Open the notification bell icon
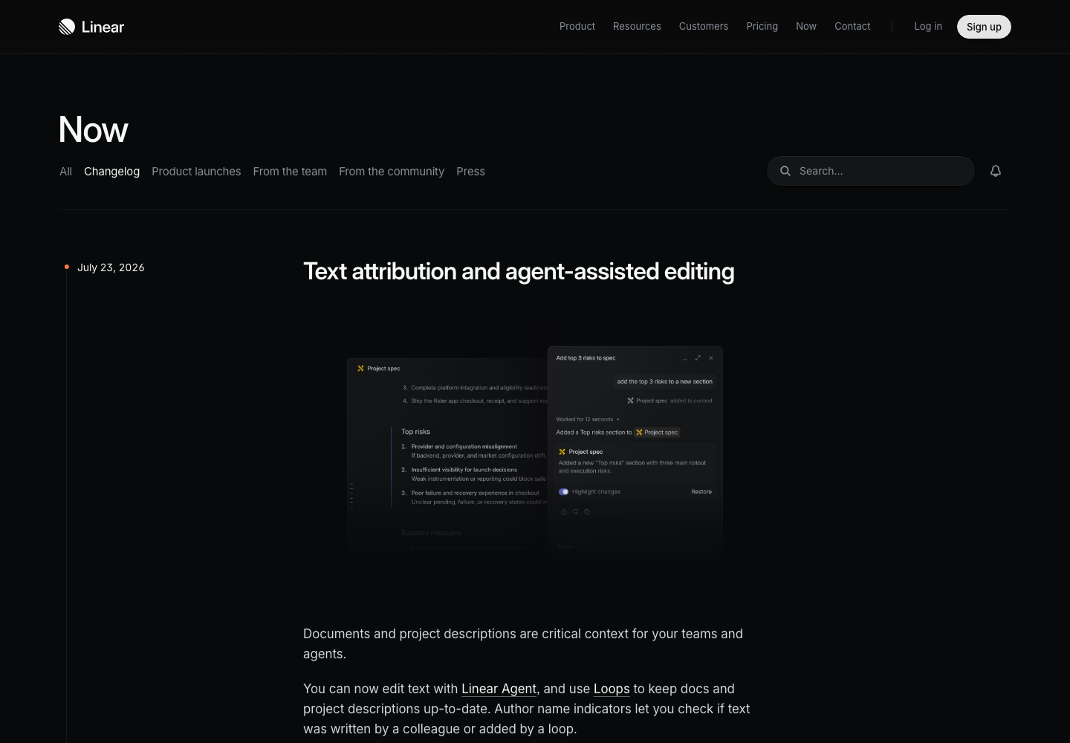 [x=996, y=171]
